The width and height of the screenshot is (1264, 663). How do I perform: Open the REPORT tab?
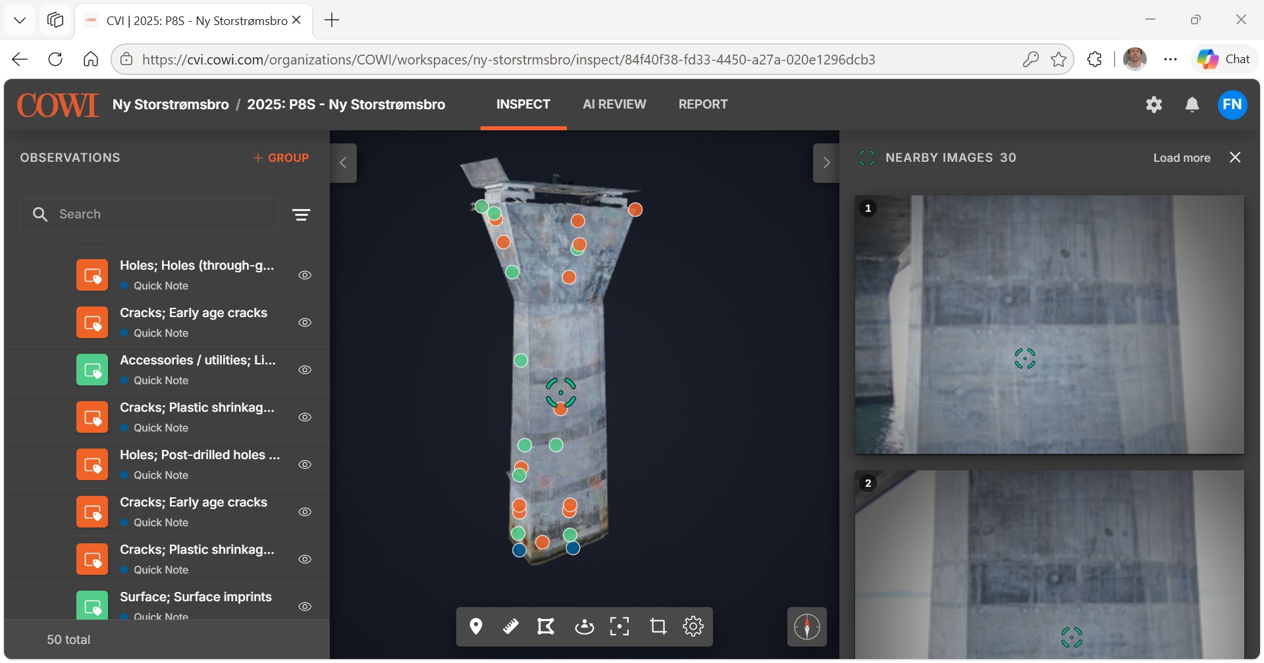[703, 105]
